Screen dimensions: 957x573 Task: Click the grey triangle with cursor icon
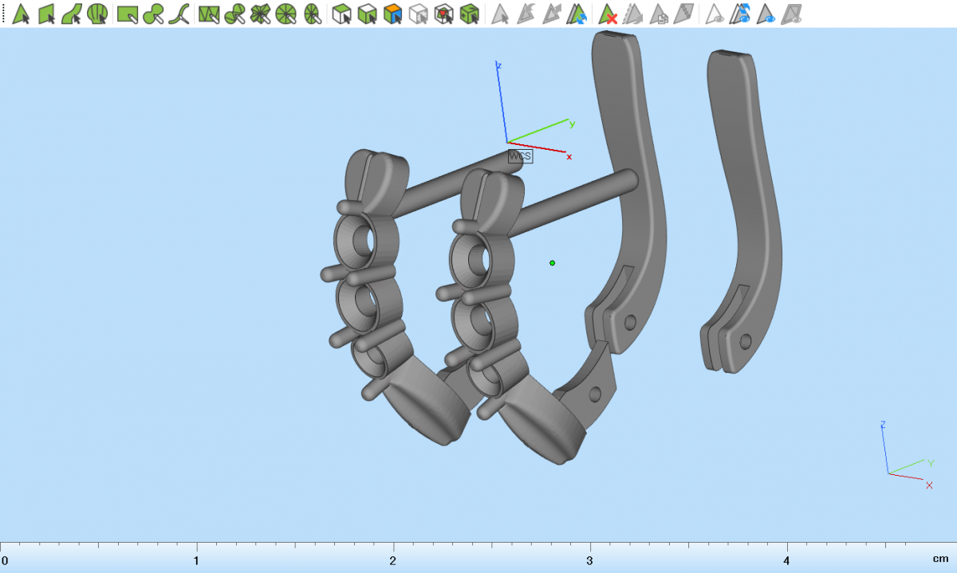click(x=499, y=14)
